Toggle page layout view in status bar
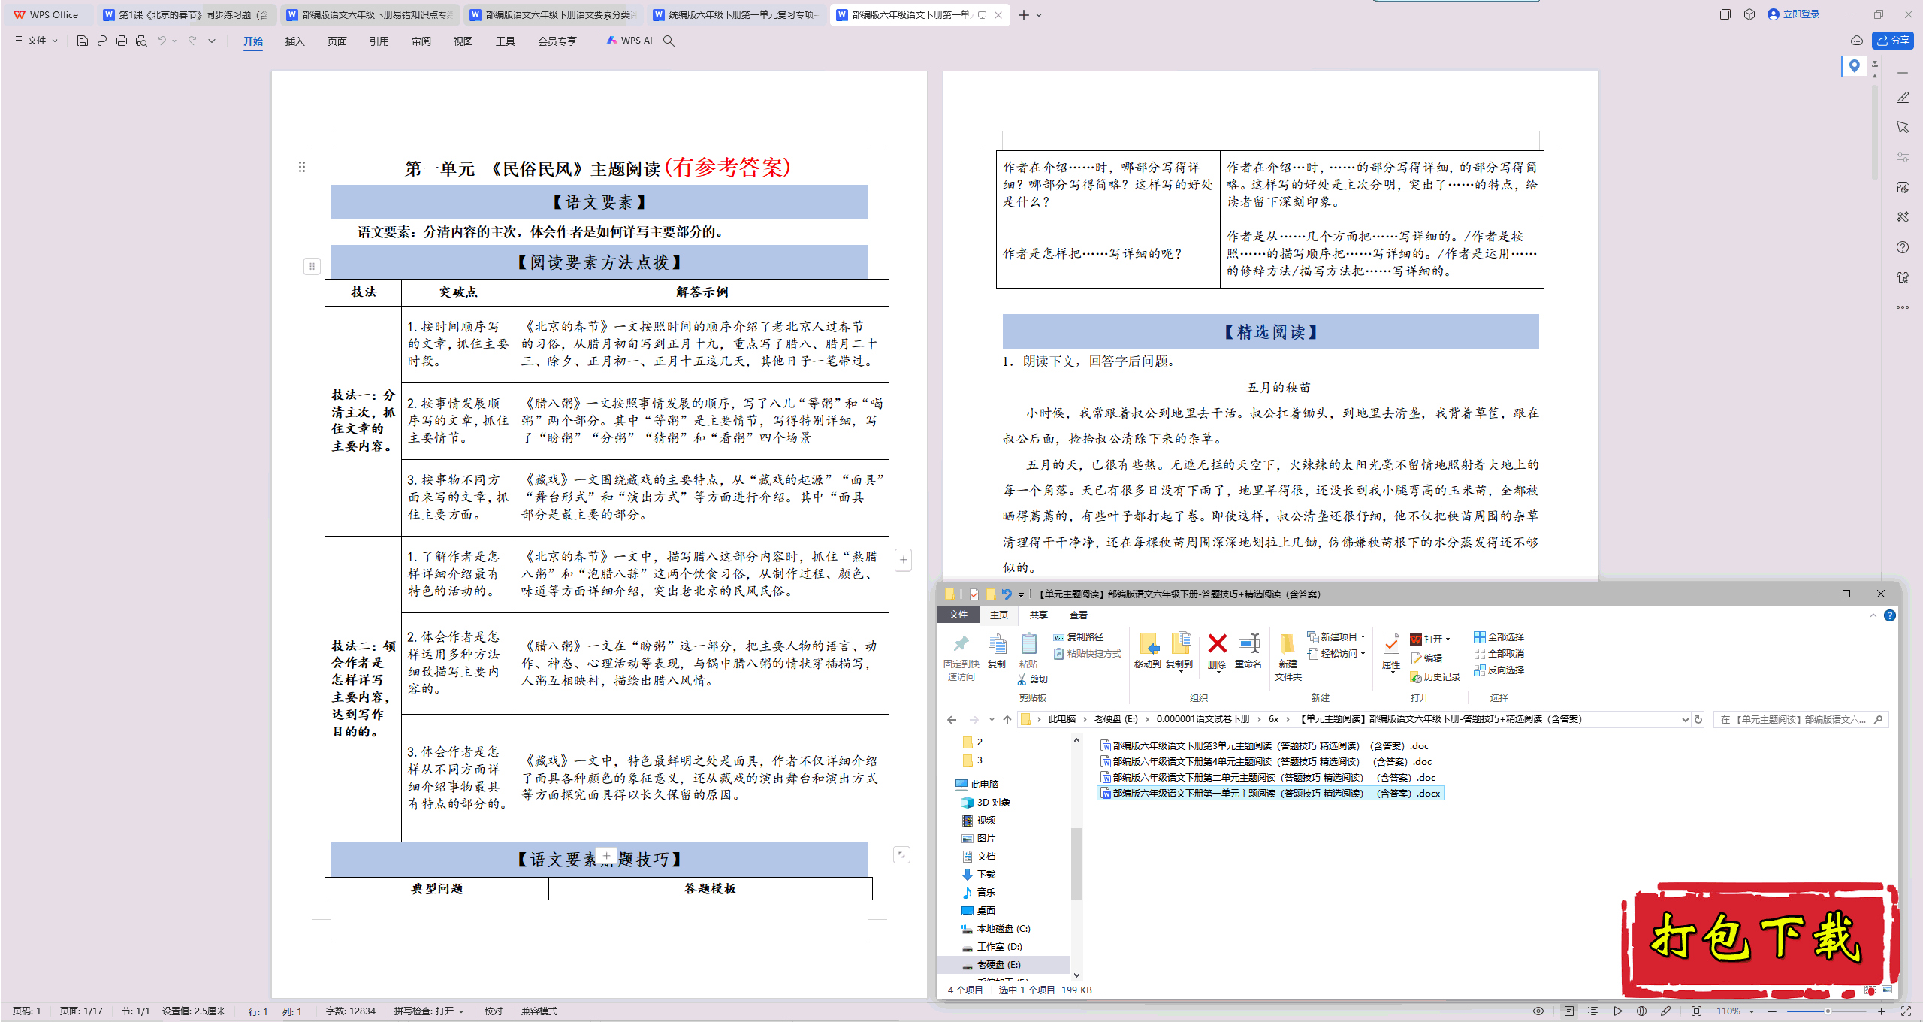The image size is (1923, 1022). [1569, 1011]
